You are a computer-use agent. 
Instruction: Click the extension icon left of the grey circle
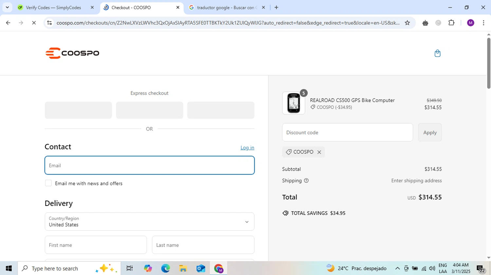point(425,23)
